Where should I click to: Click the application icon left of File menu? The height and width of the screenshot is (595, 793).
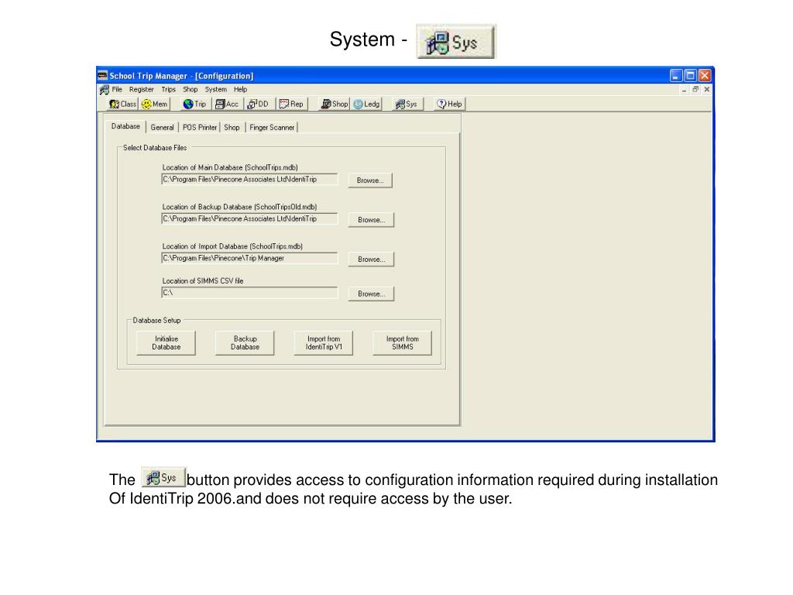[x=105, y=90]
